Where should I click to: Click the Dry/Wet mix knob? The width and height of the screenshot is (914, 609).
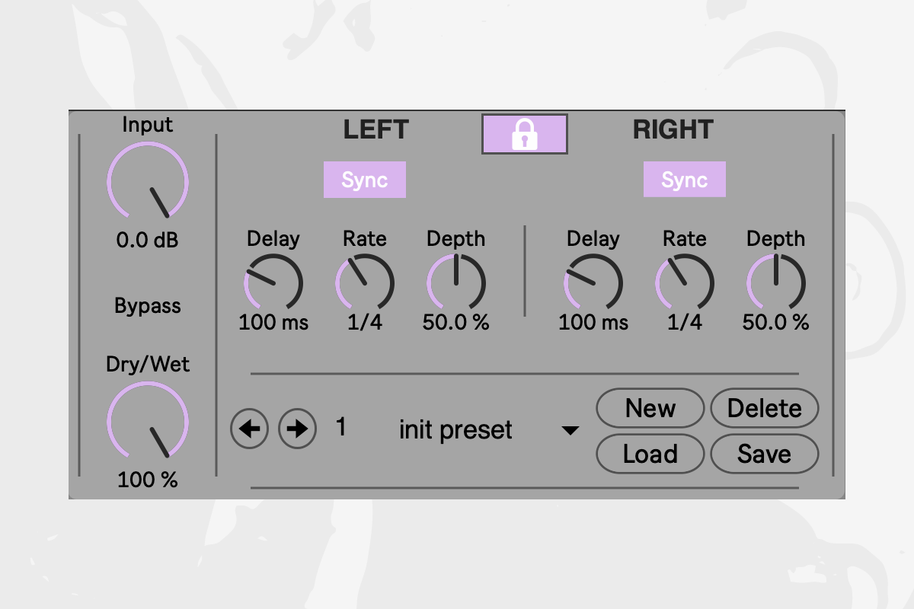(148, 422)
